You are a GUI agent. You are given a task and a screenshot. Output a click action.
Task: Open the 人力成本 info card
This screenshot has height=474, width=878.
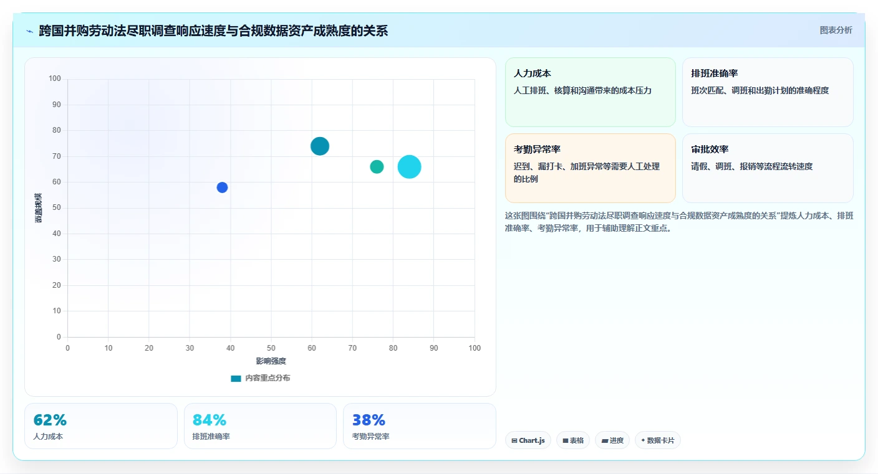(x=590, y=92)
